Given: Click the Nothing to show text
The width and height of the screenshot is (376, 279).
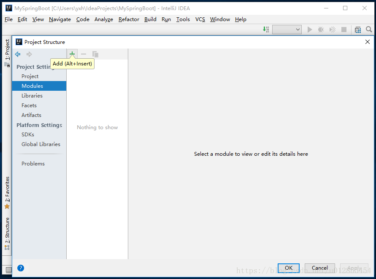Looking at the screenshot, I should coord(97,127).
